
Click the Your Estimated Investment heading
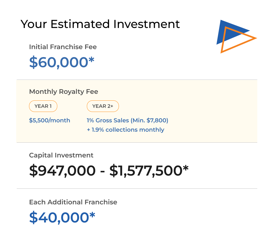point(100,24)
